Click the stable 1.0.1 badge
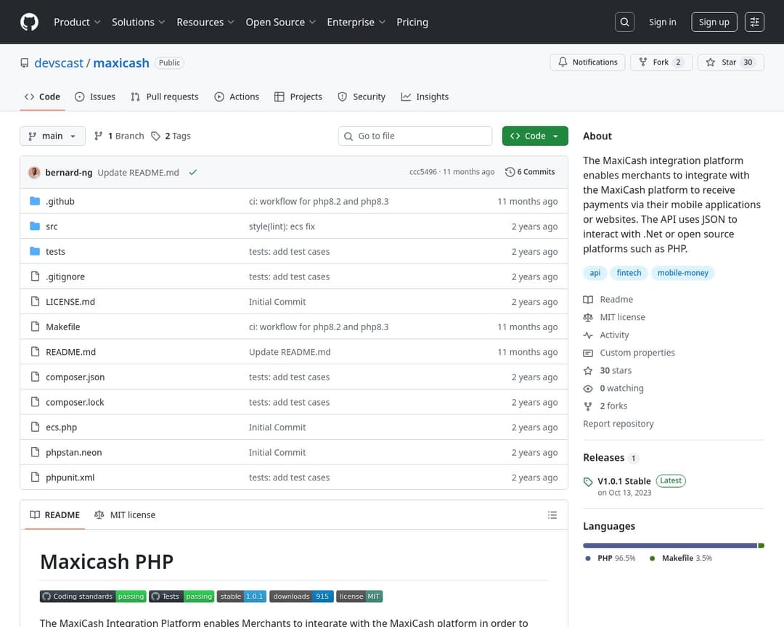784x627 pixels. (x=242, y=596)
